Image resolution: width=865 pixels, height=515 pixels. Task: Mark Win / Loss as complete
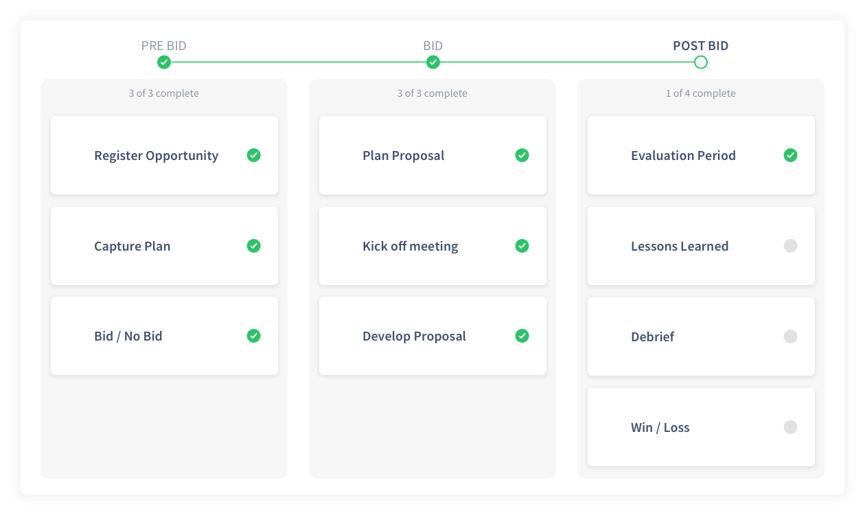pos(791,427)
